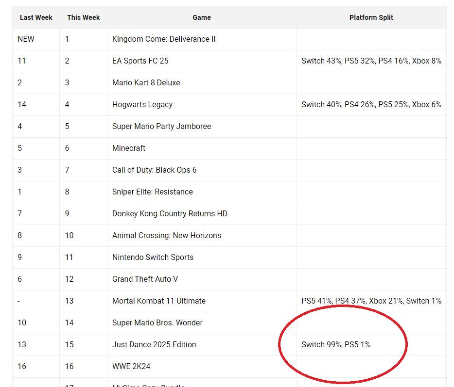Click Mortal Kombat 11 Ultimate platform split

point(371,301)
